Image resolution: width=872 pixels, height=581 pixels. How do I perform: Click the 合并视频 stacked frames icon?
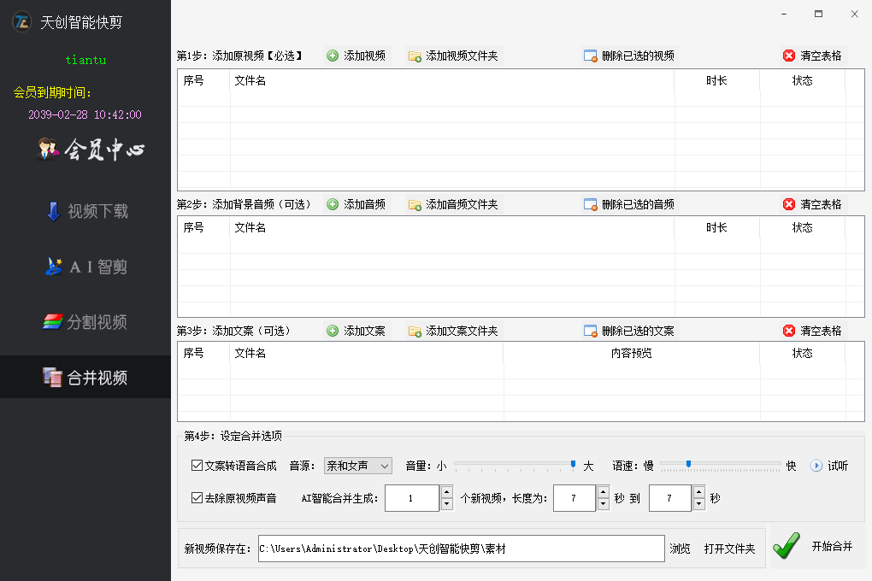52,377
